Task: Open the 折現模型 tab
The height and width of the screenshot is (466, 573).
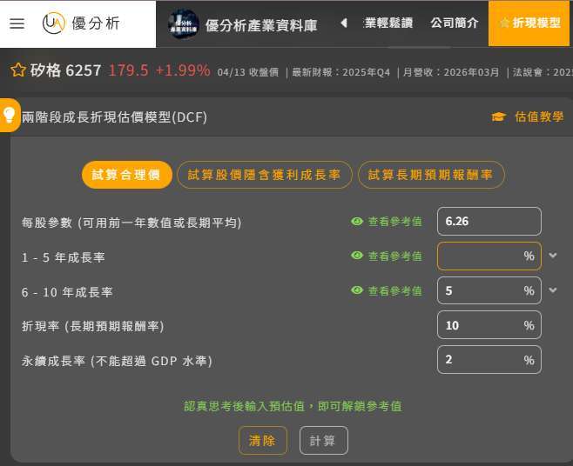Action: 529,23
